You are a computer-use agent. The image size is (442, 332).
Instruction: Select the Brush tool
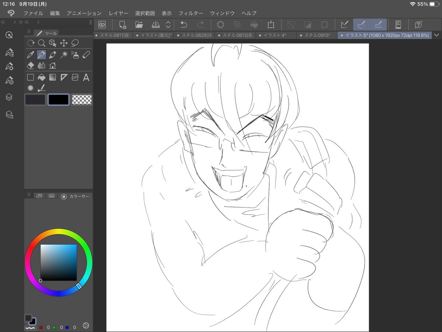53,55
